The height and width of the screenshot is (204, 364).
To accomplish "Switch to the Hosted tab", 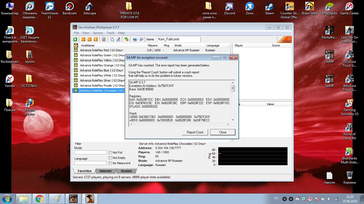I will (126, 171).
